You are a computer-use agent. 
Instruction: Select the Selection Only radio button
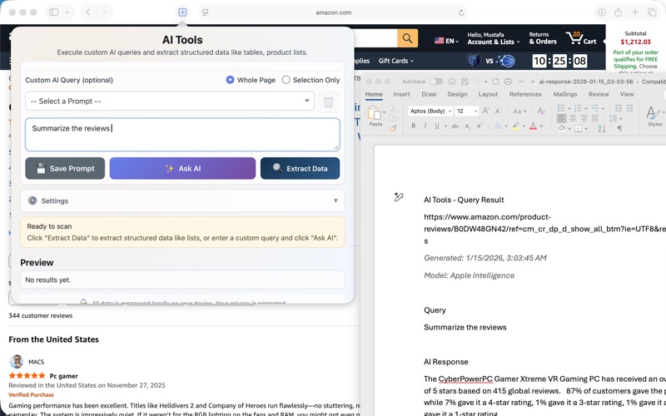pyautogui.click(x=286, y=80)
